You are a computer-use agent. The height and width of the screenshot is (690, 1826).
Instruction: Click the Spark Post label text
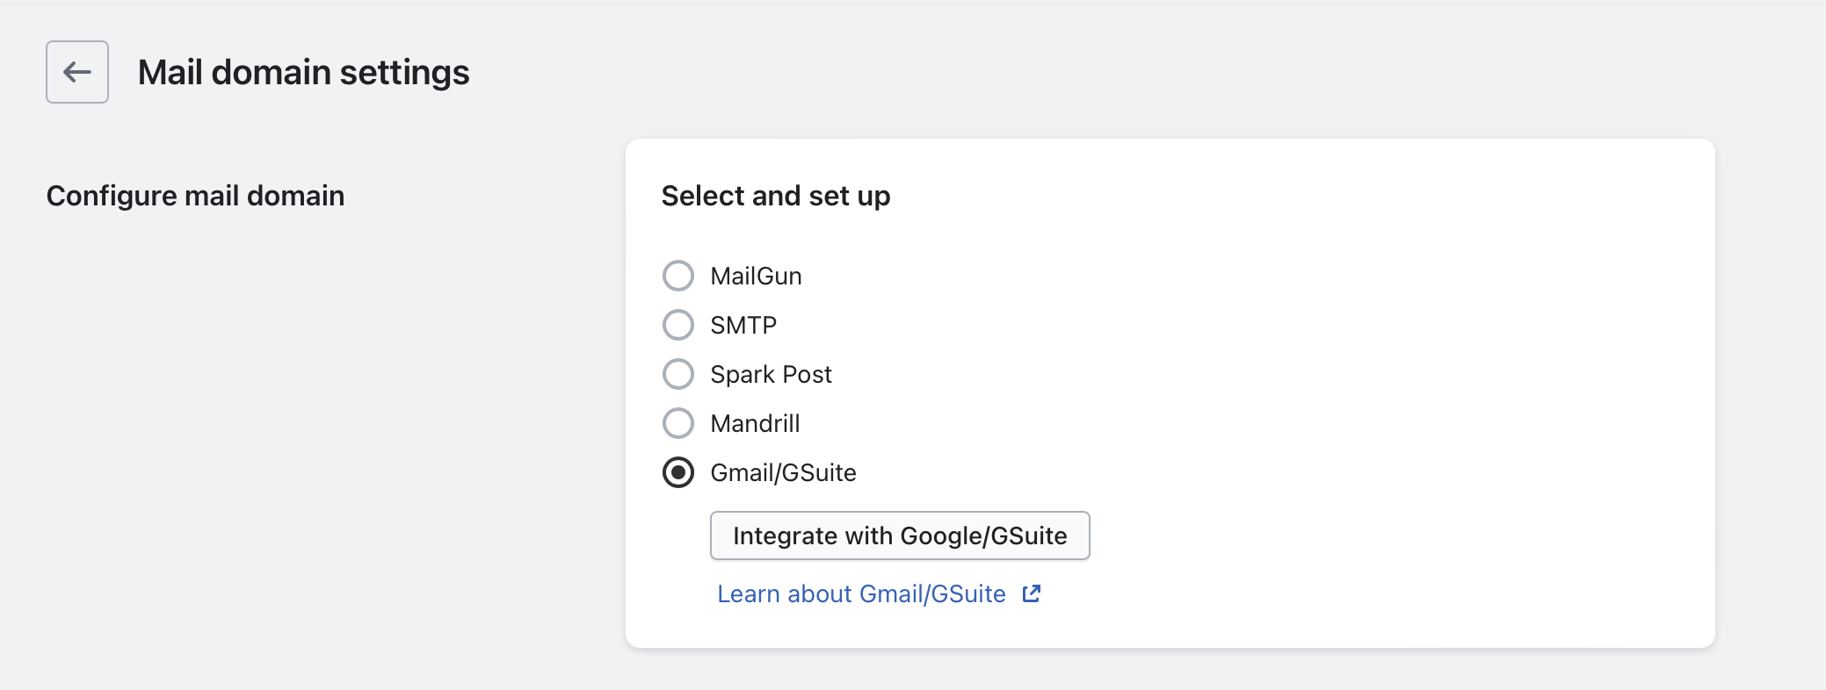point(771,375)
